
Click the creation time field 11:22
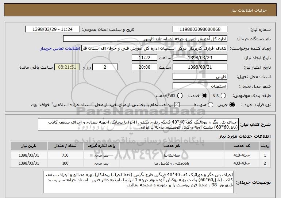coord(145,58)
